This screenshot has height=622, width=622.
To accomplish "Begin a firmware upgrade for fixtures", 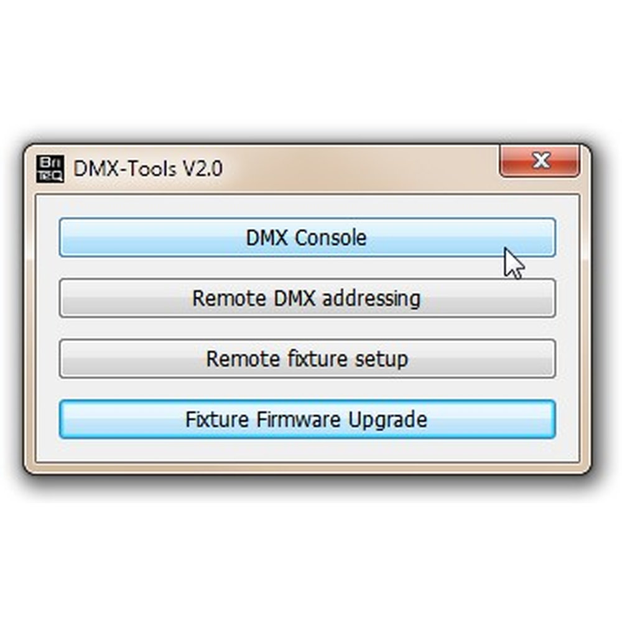I will (x=307, y=419).
